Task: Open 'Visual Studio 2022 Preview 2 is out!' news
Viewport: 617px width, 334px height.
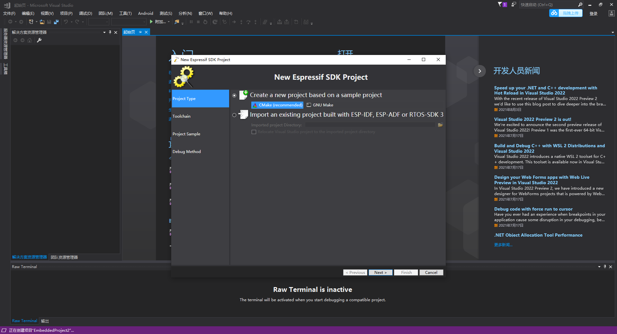Action: (532, 119)
